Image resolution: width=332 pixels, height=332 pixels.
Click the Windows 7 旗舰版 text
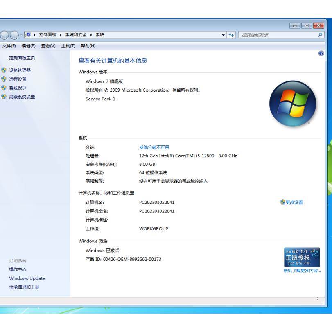[104, 81]
